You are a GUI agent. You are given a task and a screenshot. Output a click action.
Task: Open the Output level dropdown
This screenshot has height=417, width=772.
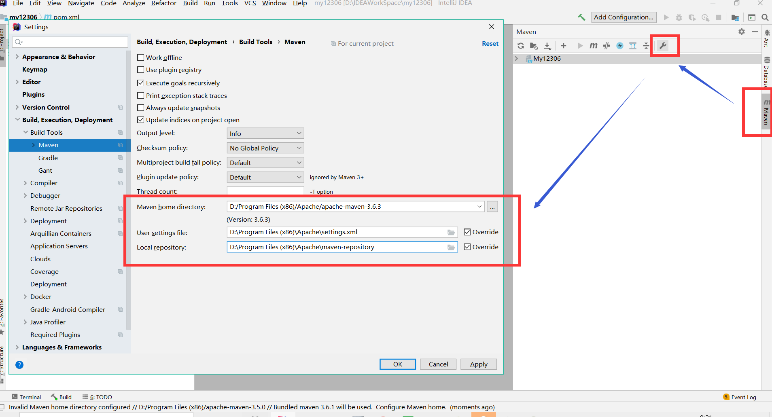point(265,133)
